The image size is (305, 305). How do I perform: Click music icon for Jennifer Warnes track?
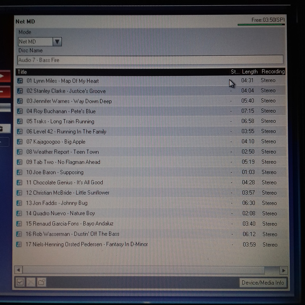point(20,101)
